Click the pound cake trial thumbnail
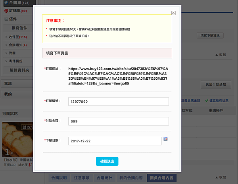Screen dimensions: 238x184 (x=17, y=139)
